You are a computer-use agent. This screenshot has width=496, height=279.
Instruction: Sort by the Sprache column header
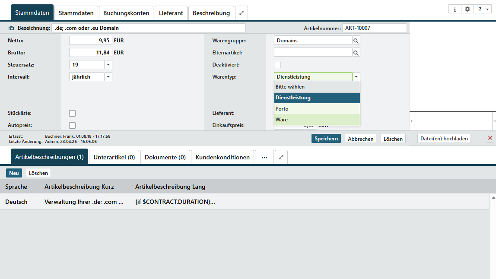16,187
